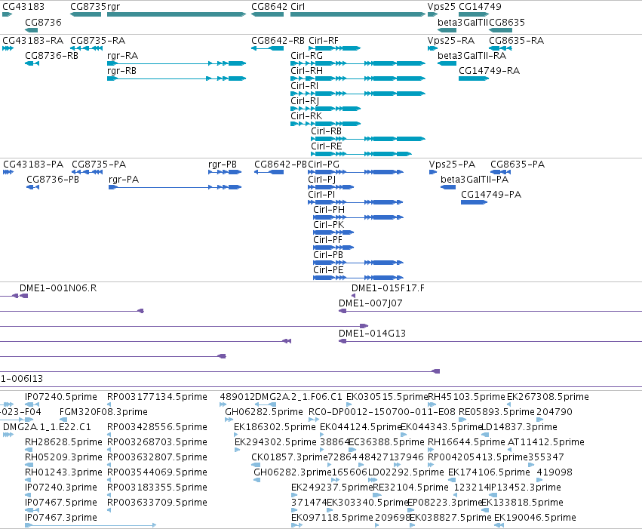Select the CG14749 gene label
This screenshot has height=529, width=642.
coord(480,7)
